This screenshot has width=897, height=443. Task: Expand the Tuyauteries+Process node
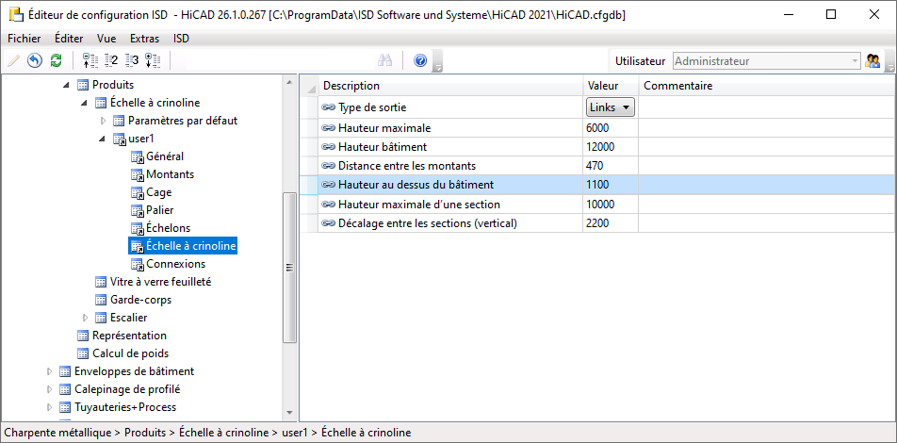coord(49,407)
